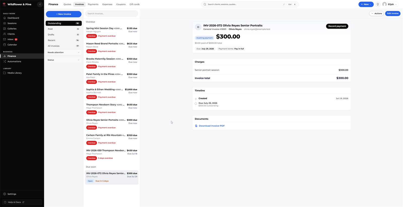Select the Outstanding invoice filter
Viewport: 403px width, 207px height.
point(63,23)
